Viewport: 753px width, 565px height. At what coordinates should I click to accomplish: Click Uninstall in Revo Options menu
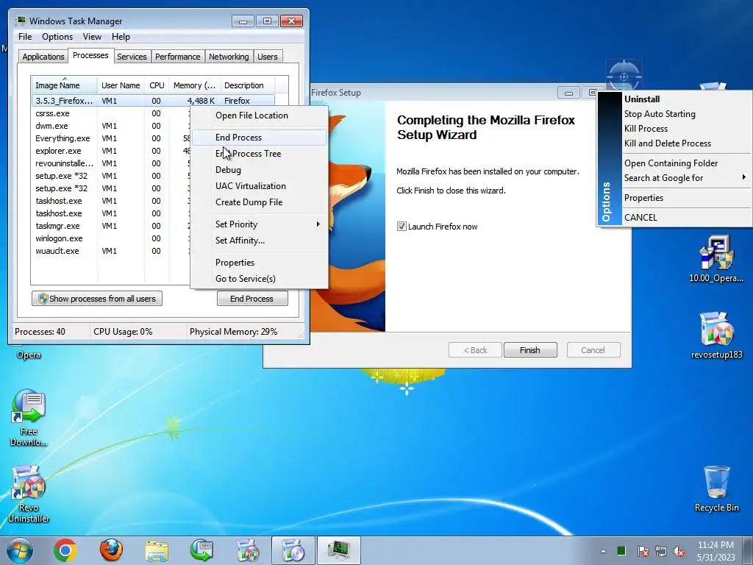pos(686,99)
